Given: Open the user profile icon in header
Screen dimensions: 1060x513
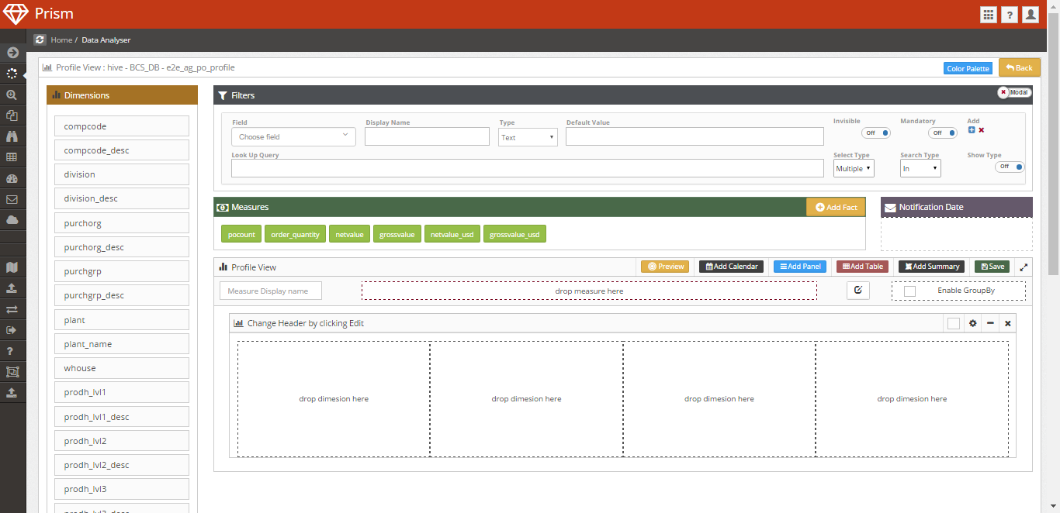Looking at the screenshot, I should [1031, 14].
